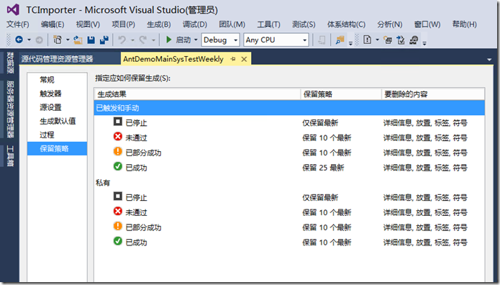Viewport: 500px width, 285px height.
Task: Click the Save All toolbar icon
Action: (104, 40)
